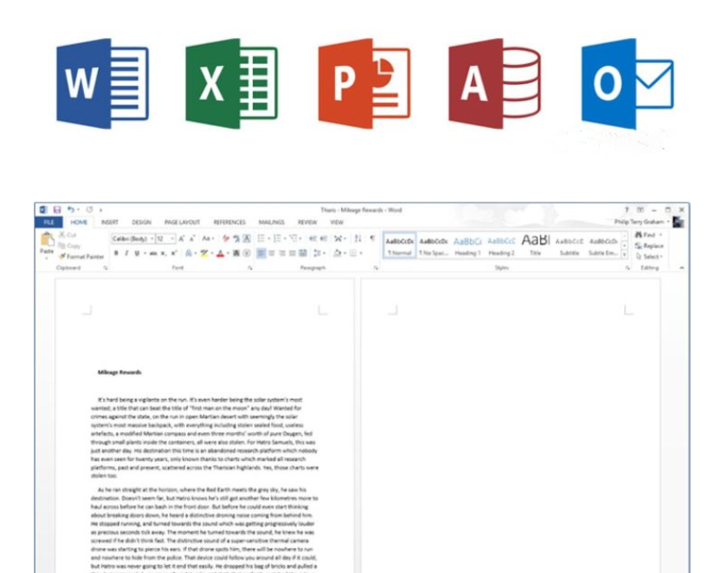
Task: Toggle Bold formatting
Action: coord(116,254)
